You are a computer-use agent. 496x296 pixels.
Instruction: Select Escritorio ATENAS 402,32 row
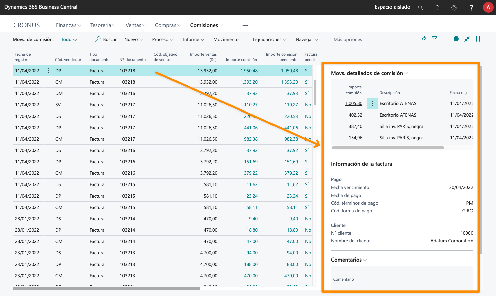(x=402, y=115)
